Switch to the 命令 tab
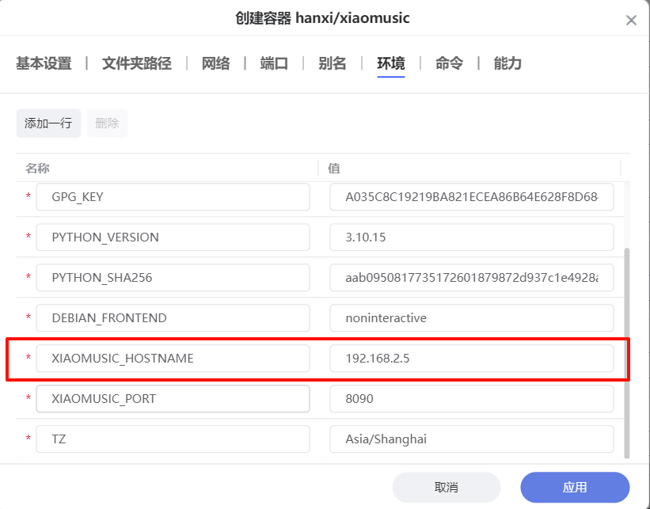Screen dimensions: 650x509 click(x=449, y=63)
